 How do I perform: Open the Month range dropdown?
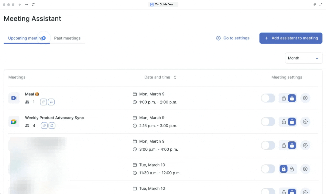click(x=303, y=58)
